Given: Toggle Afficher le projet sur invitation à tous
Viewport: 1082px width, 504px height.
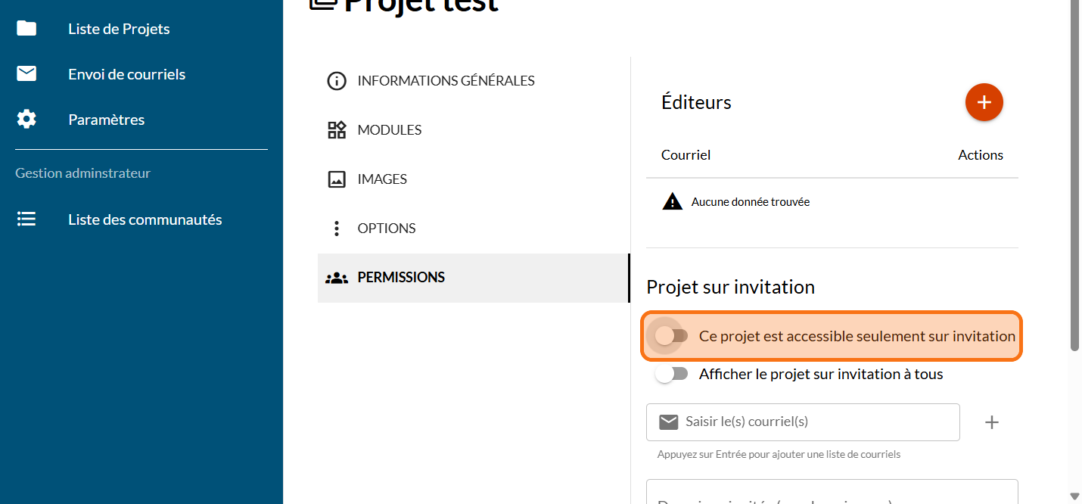Looking at the screenshot, I should coord(671,374).
